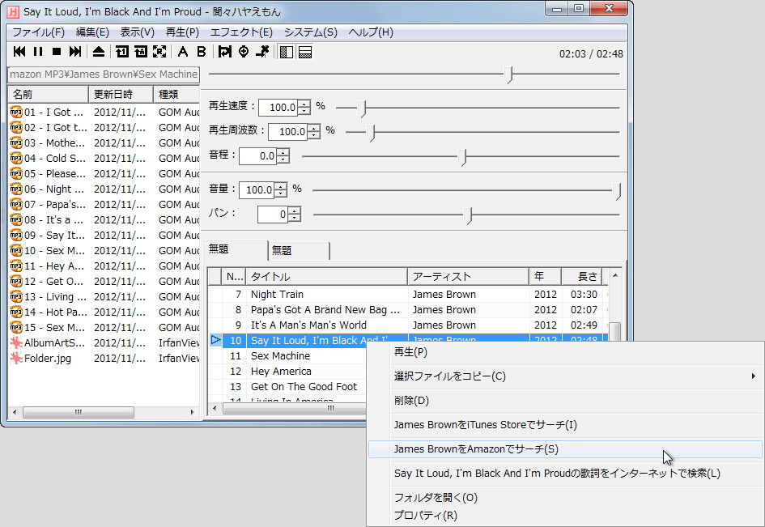Image resolution: width=765 pixels, height=527 pixels.
Task: Open the システム(S) menu
Action: coord(310,32)
